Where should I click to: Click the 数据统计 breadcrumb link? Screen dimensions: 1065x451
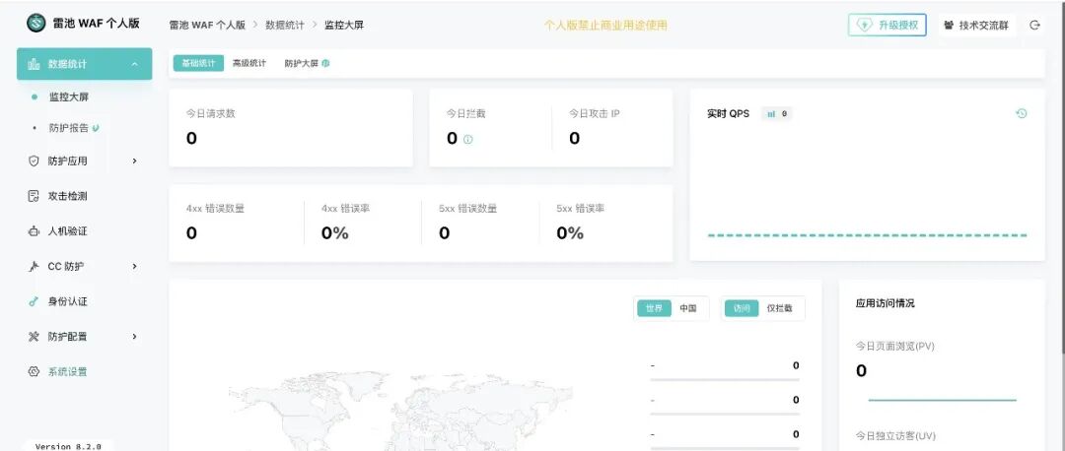click(x=285, y=25)
